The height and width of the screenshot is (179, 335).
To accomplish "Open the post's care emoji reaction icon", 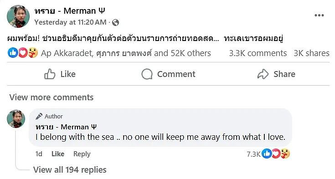I will pos(32,53).
